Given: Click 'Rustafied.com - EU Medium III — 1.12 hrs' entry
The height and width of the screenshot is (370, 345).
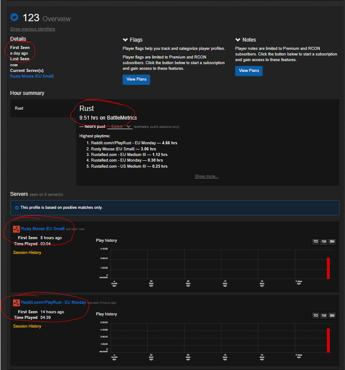Looking at the screenshot, I should point(129,155).
